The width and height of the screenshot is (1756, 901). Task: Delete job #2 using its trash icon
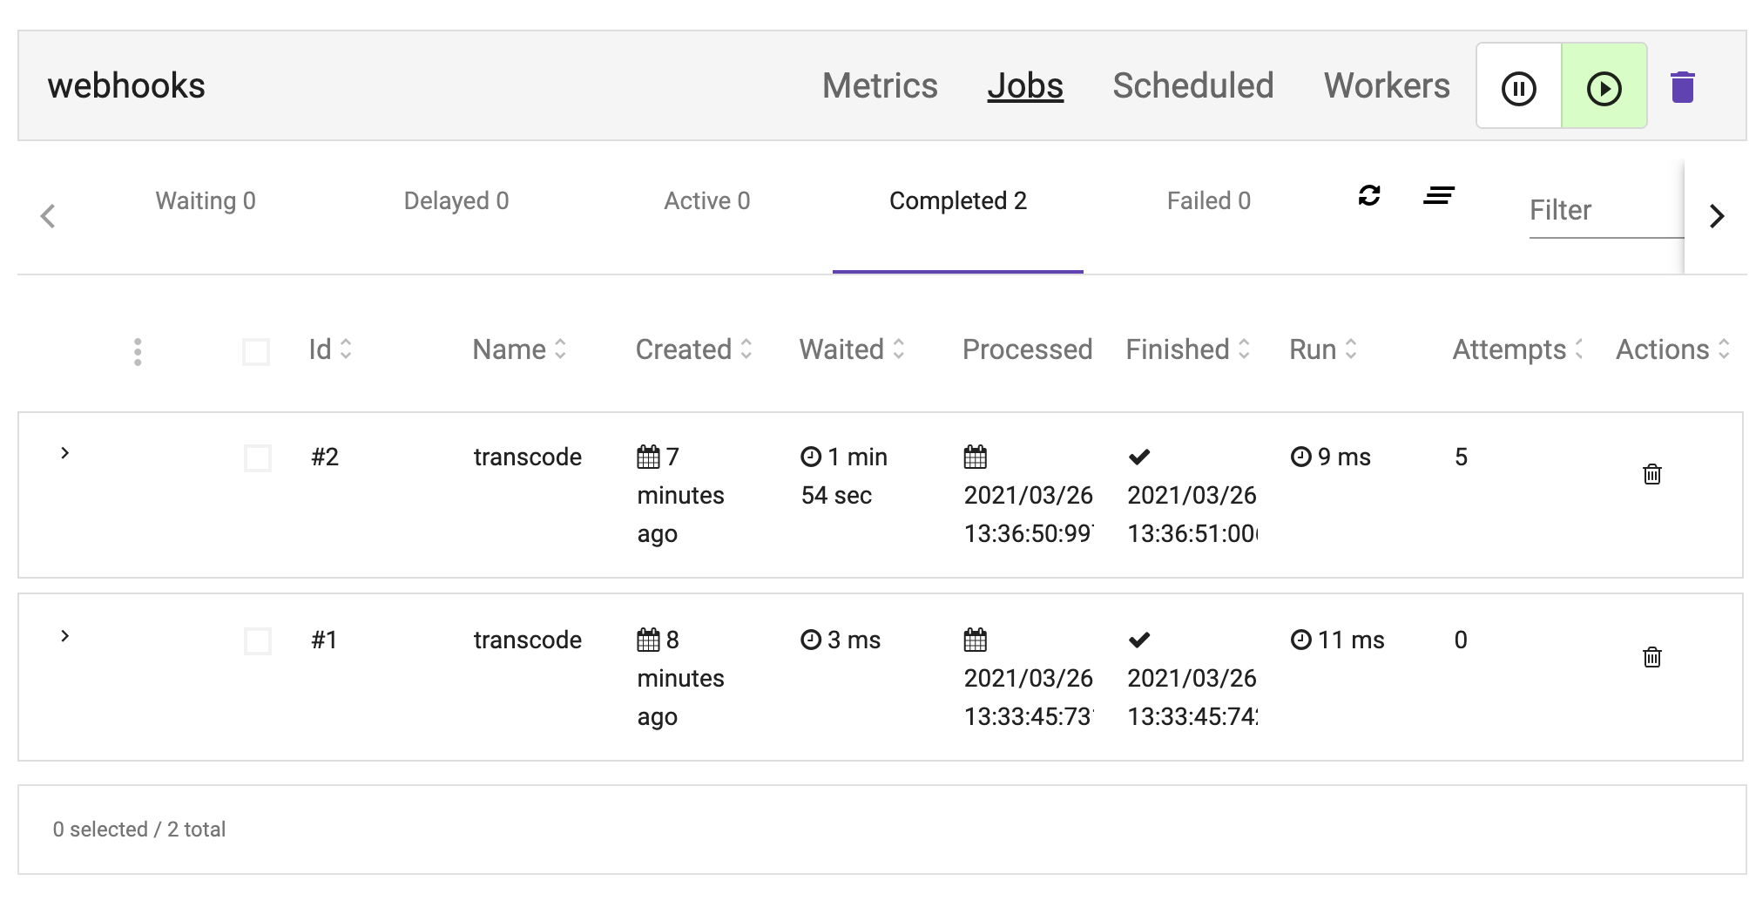pyautogui.click(x=1651, y=475)
